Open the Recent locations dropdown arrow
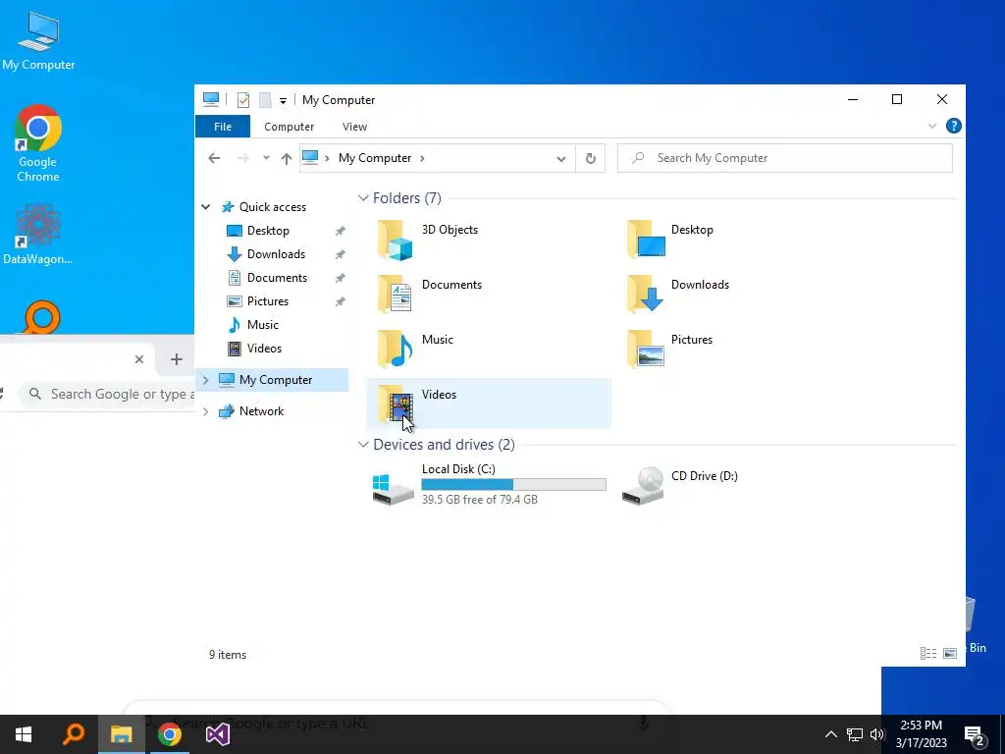This screenshot has height=754, width=1005. pyautogui.click(x=266, y=158)
